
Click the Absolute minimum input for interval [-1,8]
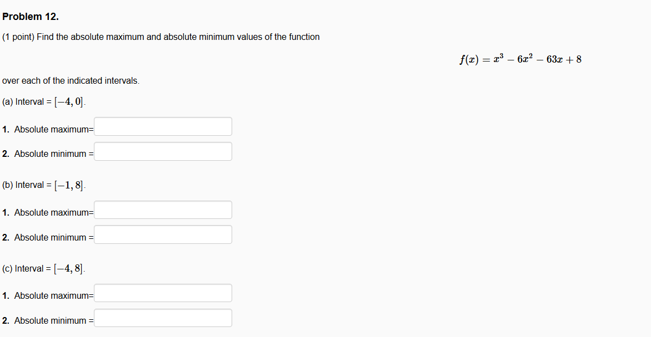pyautogui.click(x=163, y=234)
